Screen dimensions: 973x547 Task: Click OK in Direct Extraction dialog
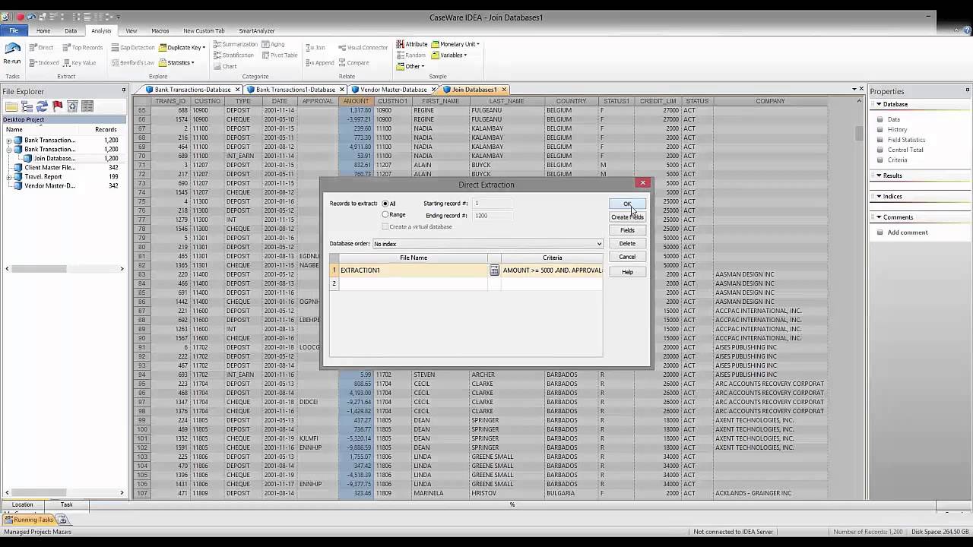click(627, 204)
